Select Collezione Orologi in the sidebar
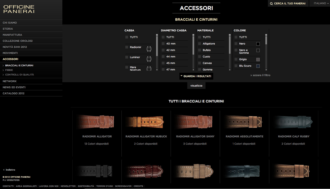This screenshot has height=189, width=330. click(x=31, y=41)
